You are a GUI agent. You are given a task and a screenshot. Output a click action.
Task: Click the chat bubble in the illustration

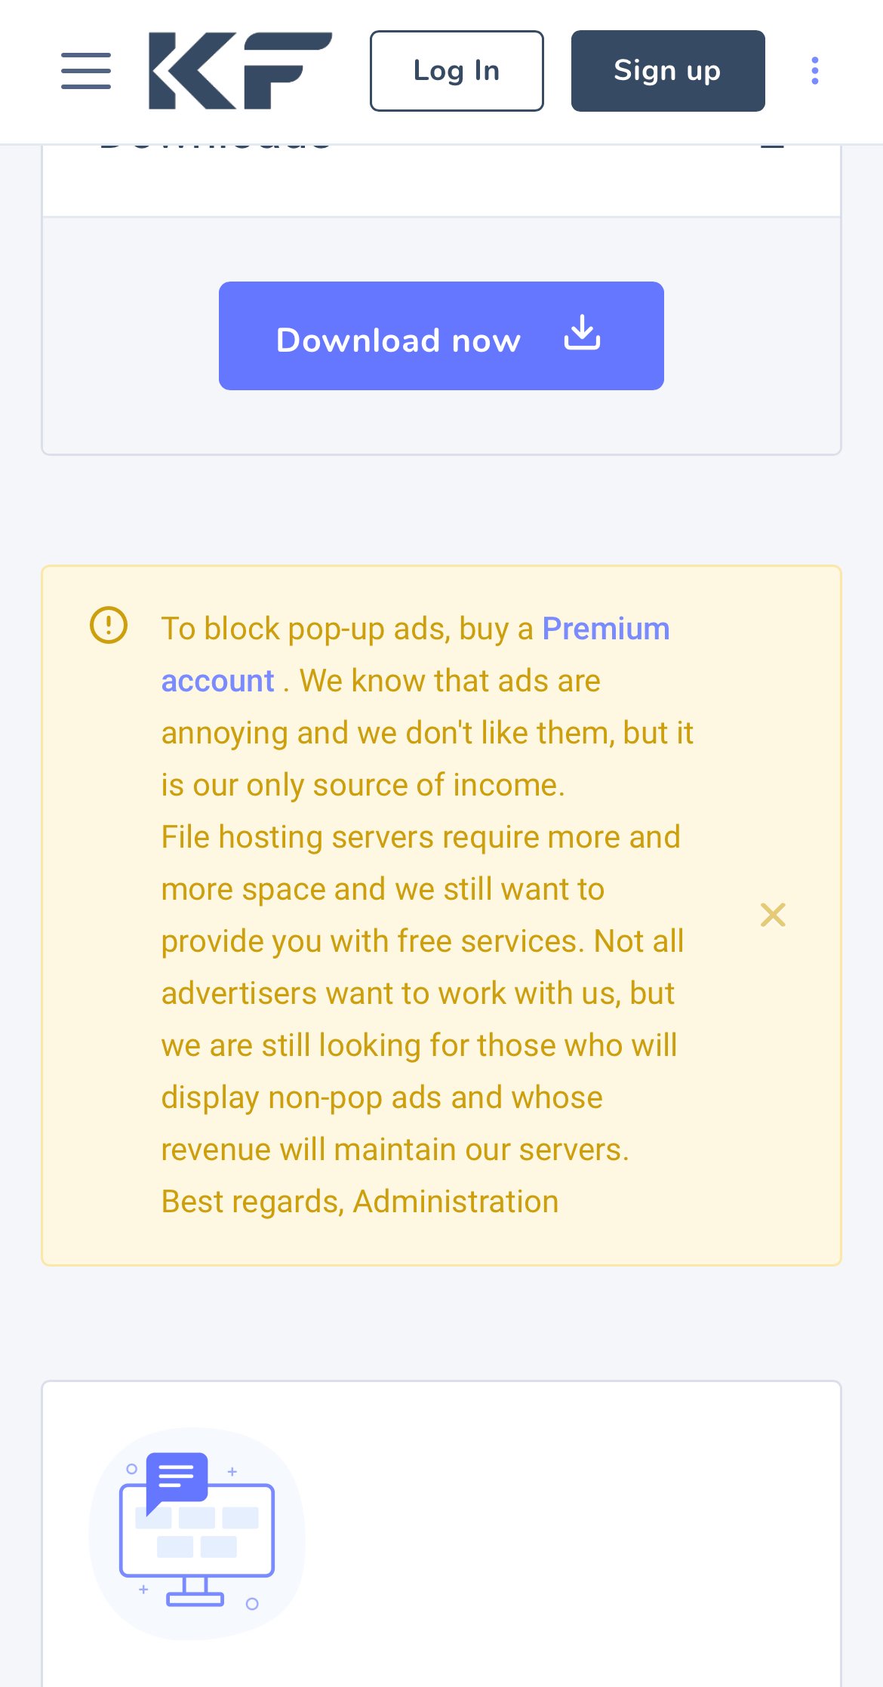177,1476
